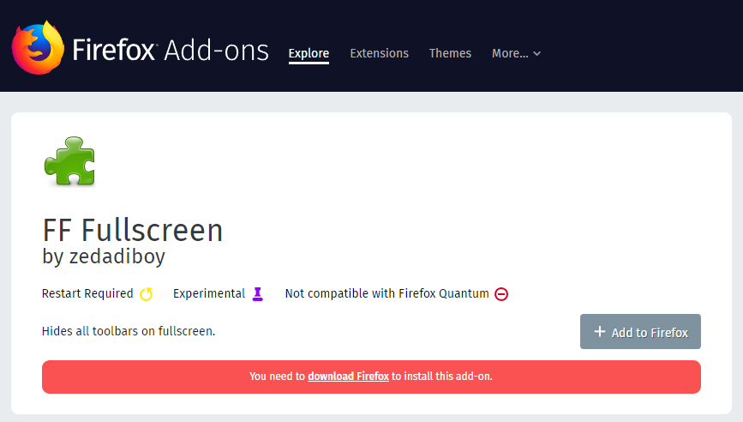Click the Add to Firefox button

coord(640,331)
